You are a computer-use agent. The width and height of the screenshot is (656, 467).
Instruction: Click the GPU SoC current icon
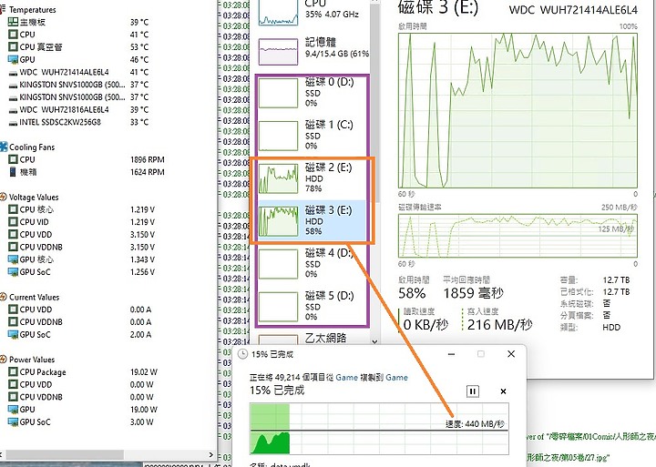coord(13,334)
